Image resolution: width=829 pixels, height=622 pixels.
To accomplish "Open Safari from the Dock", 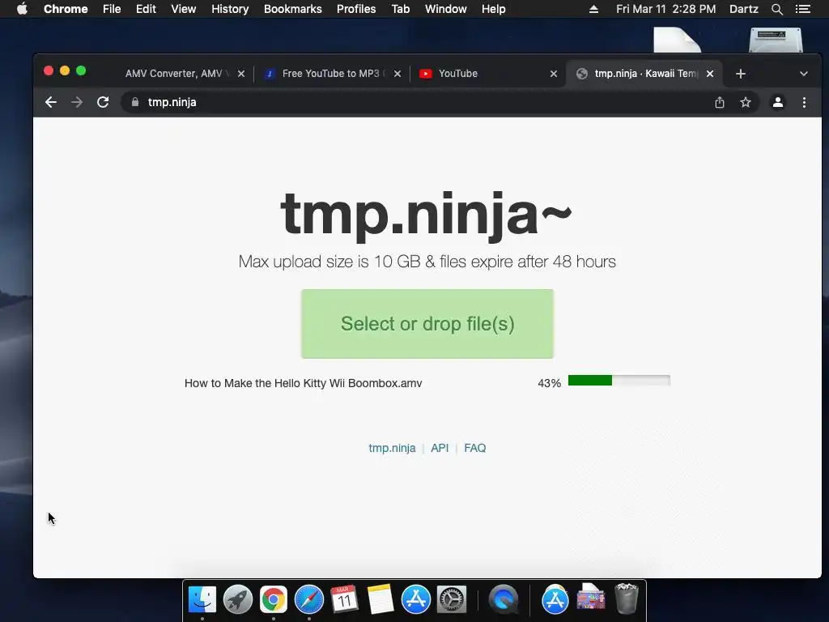I will [x=308, y=599].
